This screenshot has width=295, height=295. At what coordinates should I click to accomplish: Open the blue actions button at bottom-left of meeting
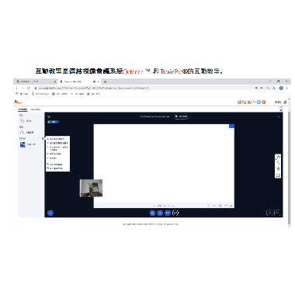pyautogui.click(x=50, y=213)
